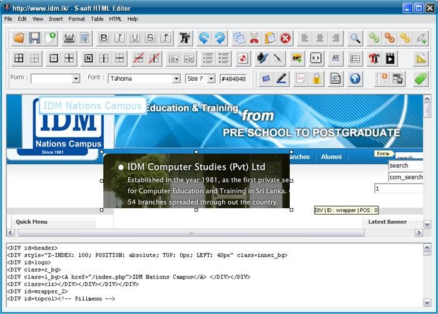
Task: Open the File menu
Action: [x=8, y=19]
